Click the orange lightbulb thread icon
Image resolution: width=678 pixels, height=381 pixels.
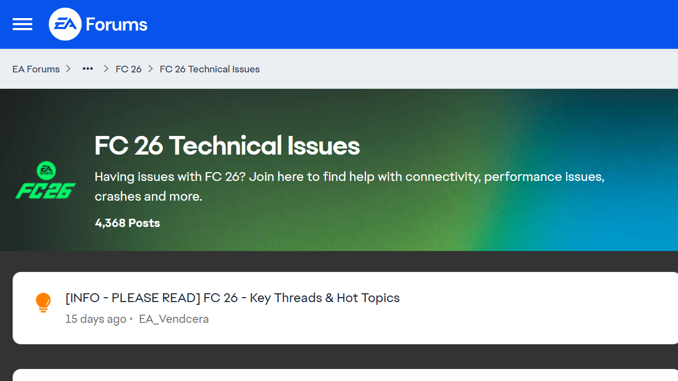(43, 302)
